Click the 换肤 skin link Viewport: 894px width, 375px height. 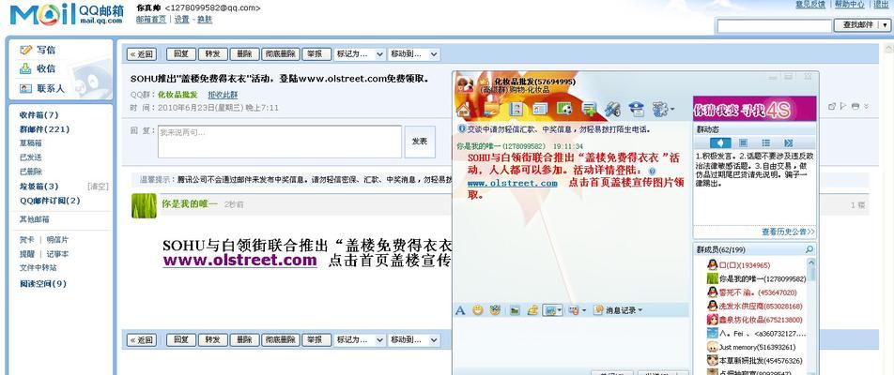pos(205,19)
